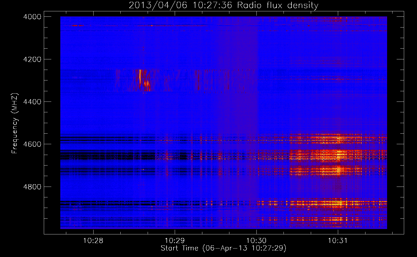
Task: Click the 4400 frequency tick label
Action: tap(32, 102)
